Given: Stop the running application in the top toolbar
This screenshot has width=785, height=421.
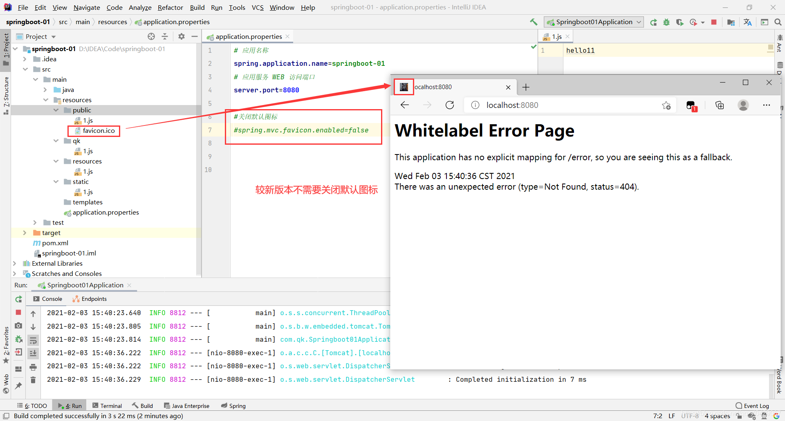Looking at the screenshot, I should tap(714, 22).
